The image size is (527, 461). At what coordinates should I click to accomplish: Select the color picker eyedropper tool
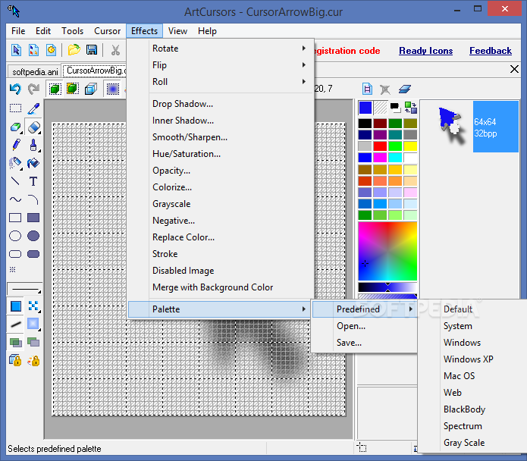click(33, 108)
